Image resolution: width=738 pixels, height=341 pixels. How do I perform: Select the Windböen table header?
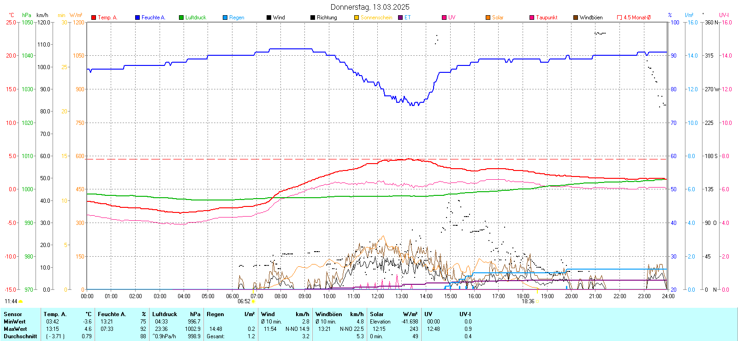(329, 314)
